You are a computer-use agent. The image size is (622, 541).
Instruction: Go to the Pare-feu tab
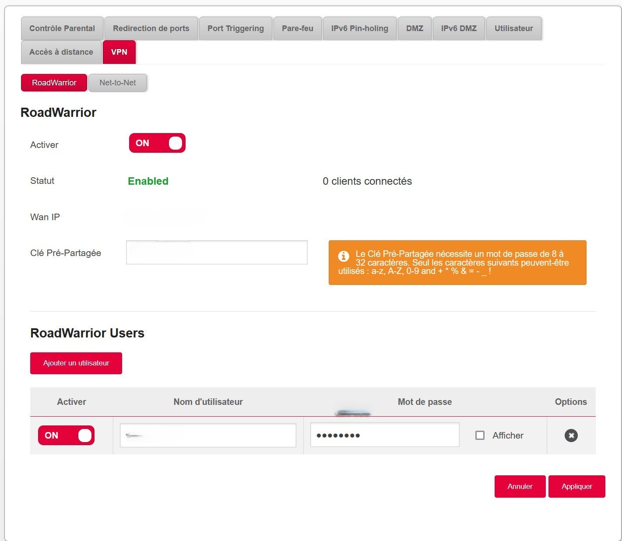[x=297, y=28]
